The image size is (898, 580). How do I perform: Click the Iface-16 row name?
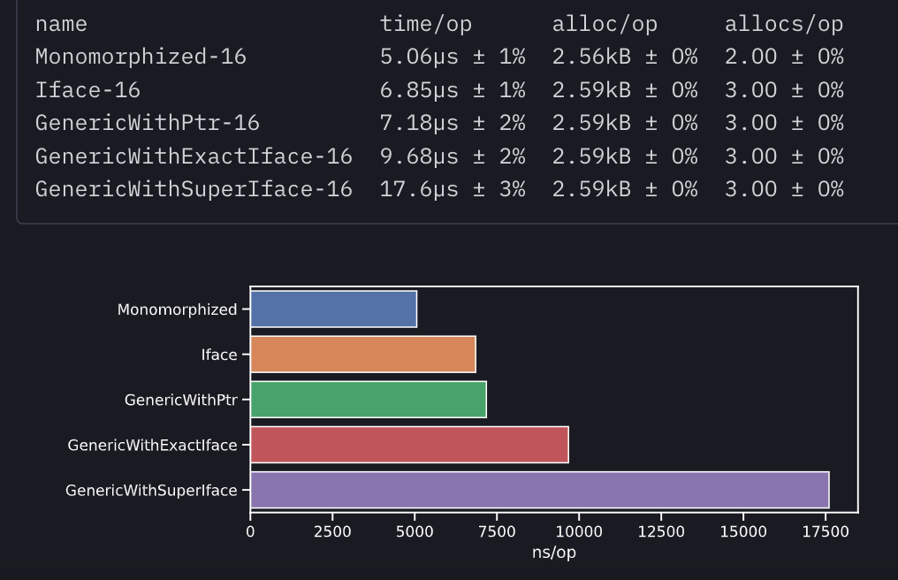tap(88, 90)
